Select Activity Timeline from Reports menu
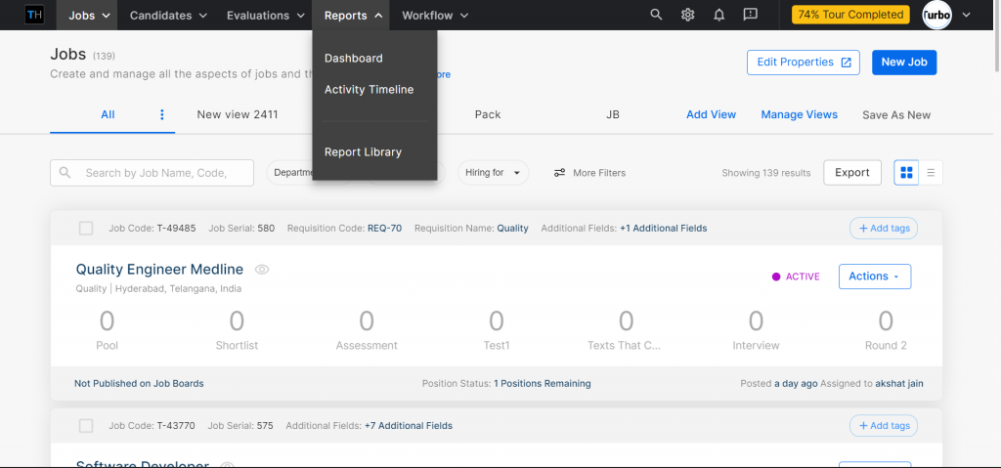 click(x=369, y=90)
